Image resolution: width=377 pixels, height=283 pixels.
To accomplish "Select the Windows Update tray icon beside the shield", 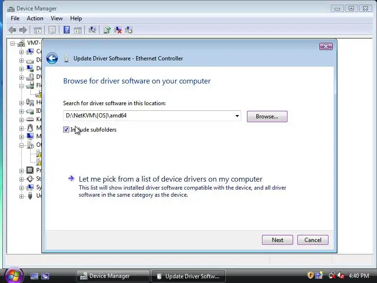I will pos(319,275).
